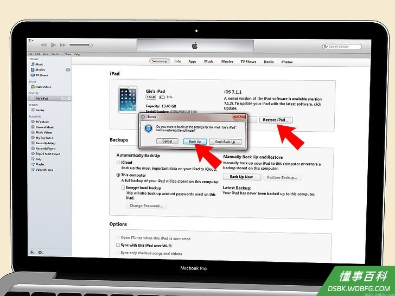Click the Search Library field

coord(342,47)
